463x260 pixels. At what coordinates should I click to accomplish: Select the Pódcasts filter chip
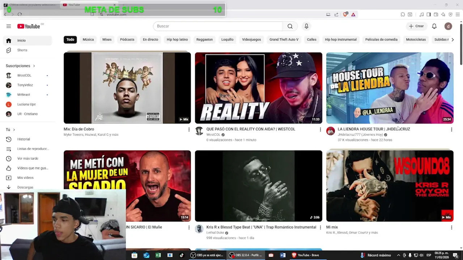pyautogui.click(x=127, y=39)
